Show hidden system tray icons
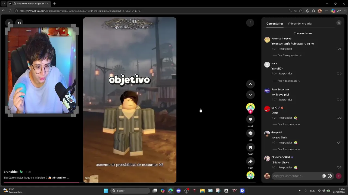 (300, 191)
